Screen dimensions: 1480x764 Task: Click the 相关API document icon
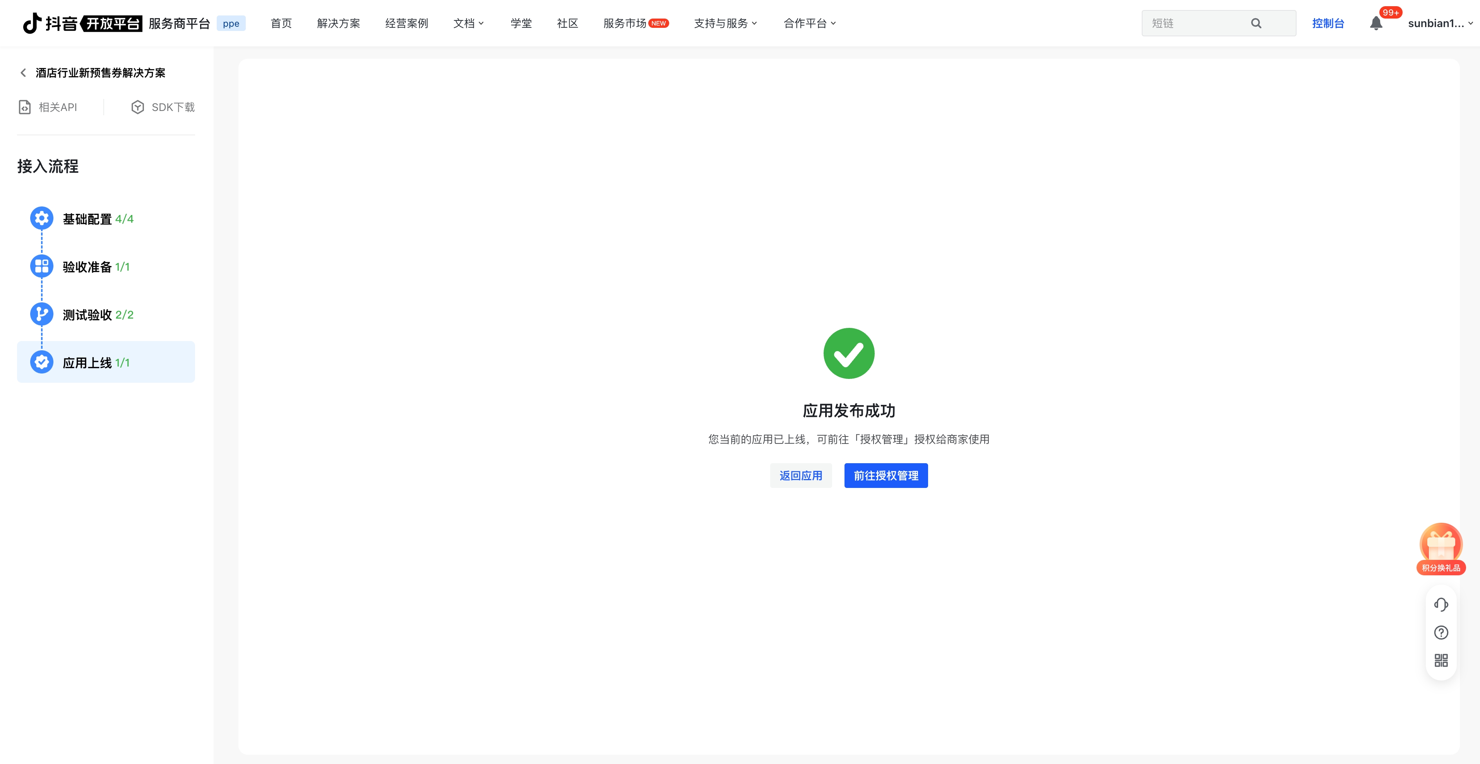point(25,107)
